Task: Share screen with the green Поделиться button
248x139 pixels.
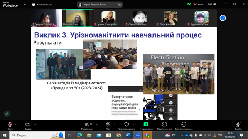Action: click(146, 126)
